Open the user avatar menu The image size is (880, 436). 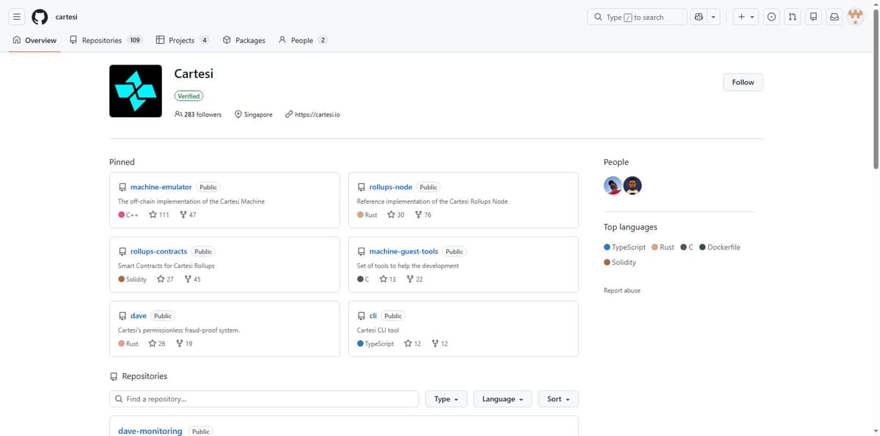tap(855, 17)
